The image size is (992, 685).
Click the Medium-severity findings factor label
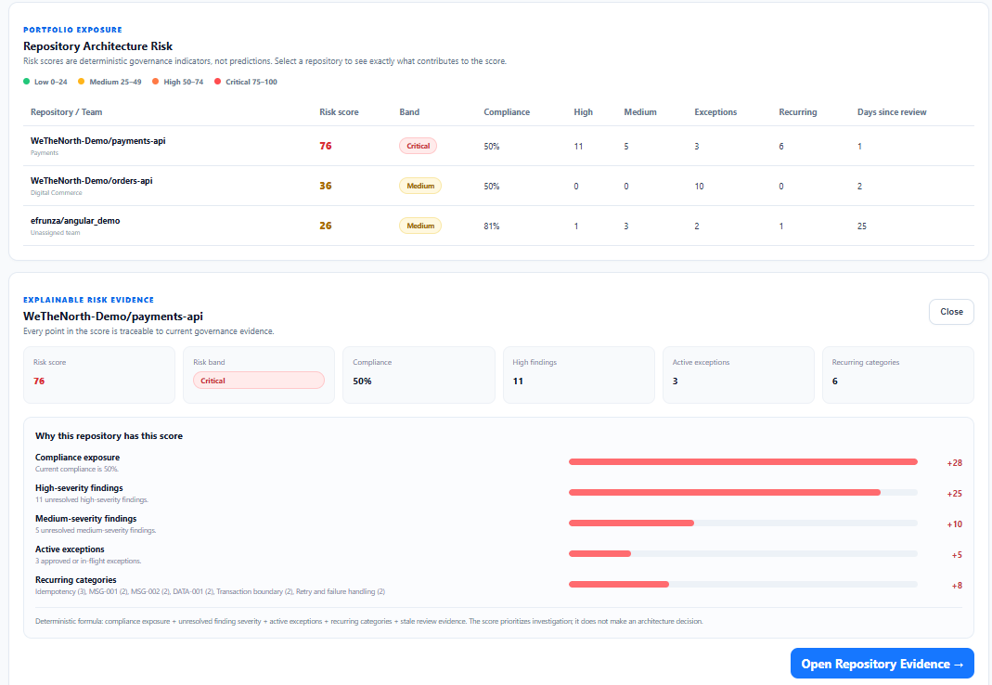(x=86, y=519)
